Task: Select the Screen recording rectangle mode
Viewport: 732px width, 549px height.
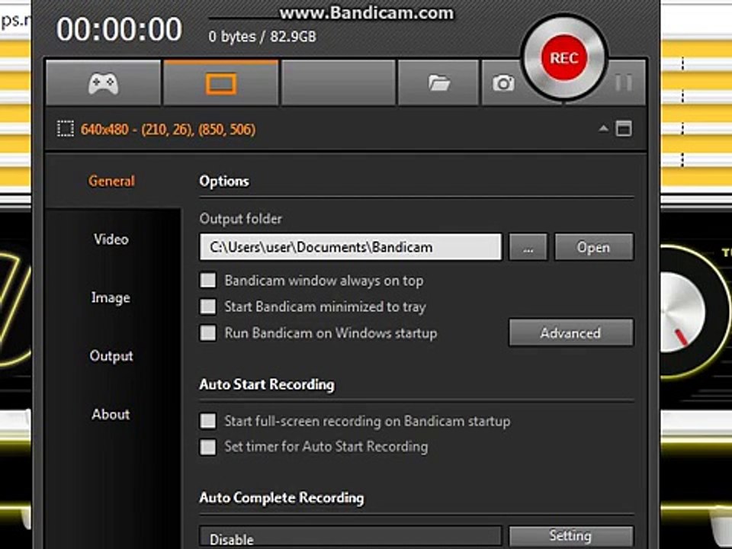Action: click(221, 83)
